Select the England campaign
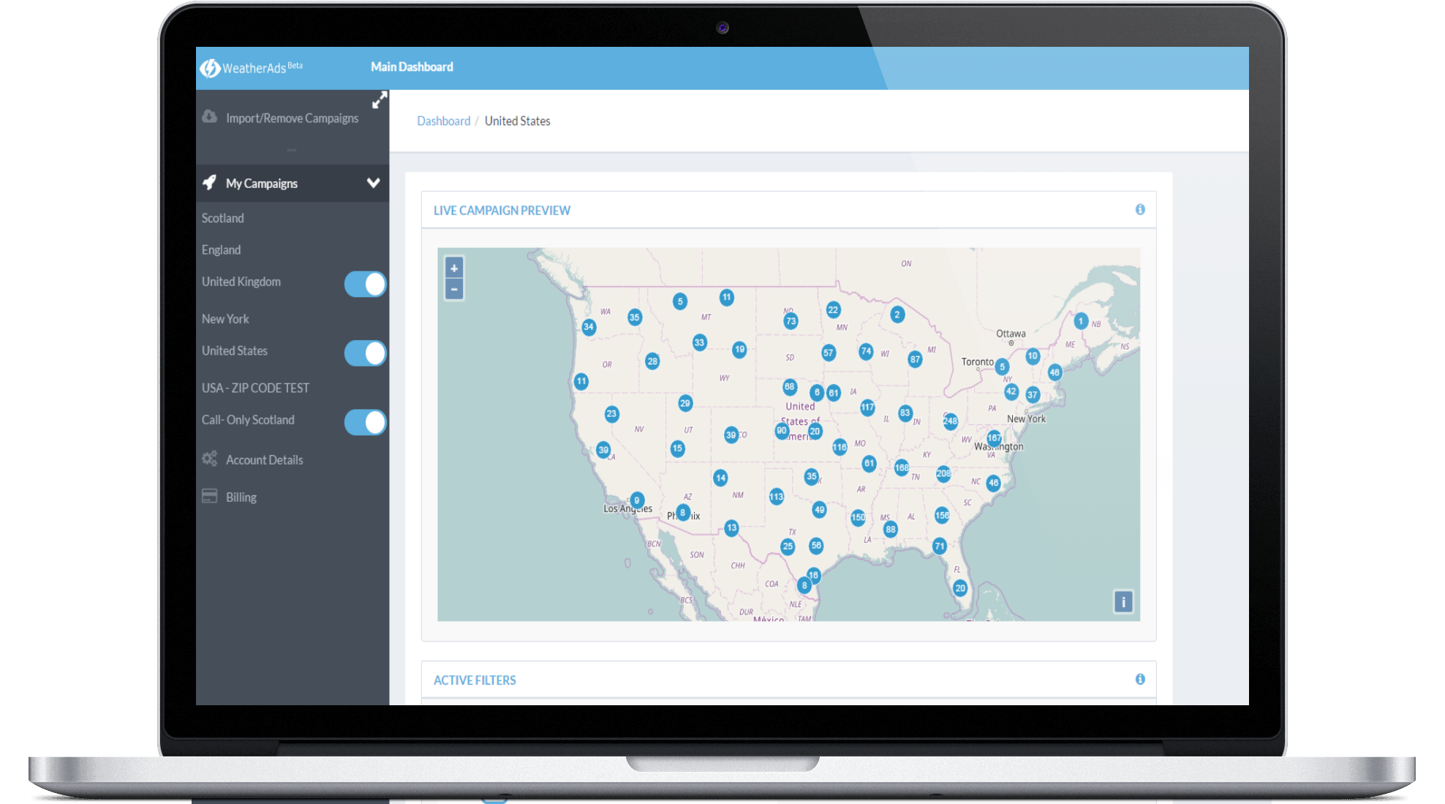Screen dimensions: 1445x804 coord(221,249)
